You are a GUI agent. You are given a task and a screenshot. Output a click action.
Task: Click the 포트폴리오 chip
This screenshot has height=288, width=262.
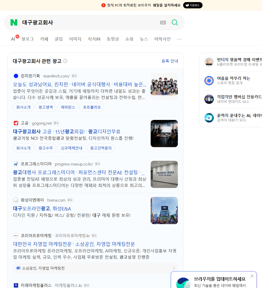coord(92,107)
